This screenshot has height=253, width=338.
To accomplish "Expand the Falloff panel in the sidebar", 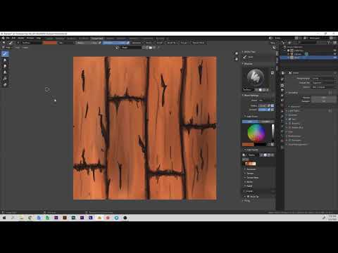I will coord(249,186).
